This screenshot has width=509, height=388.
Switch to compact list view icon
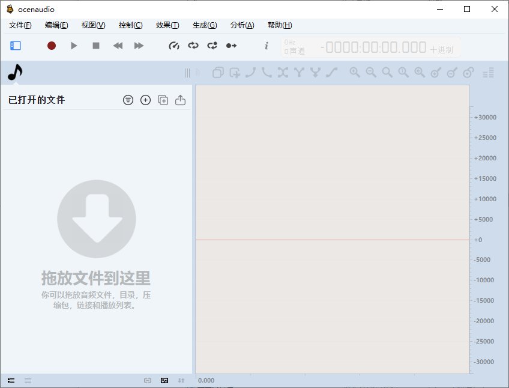(x=28, y=381)
